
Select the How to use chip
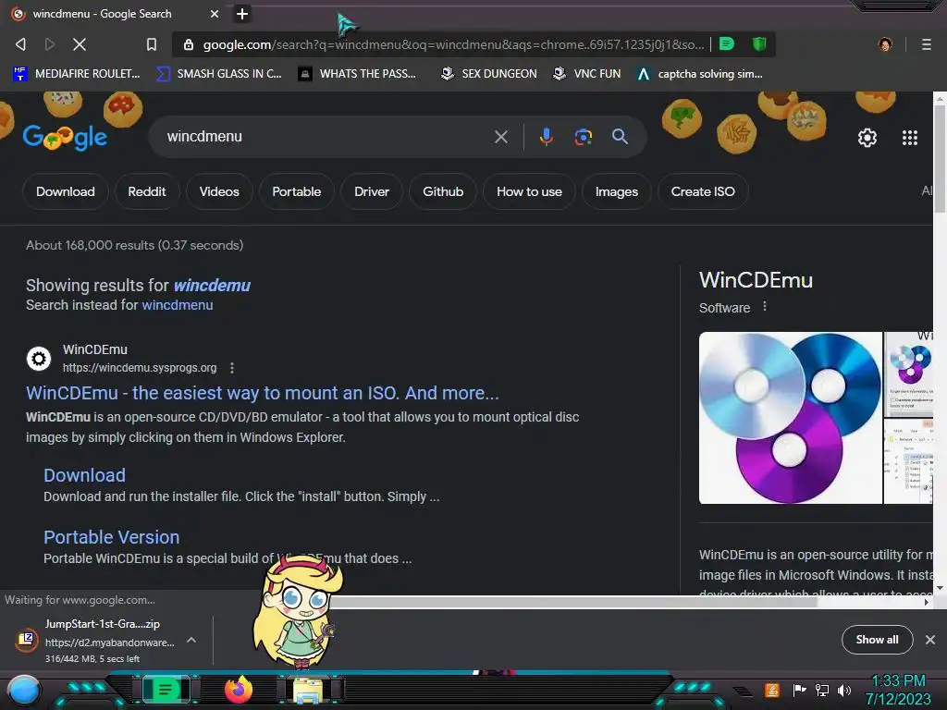click(x=529, y=191)
